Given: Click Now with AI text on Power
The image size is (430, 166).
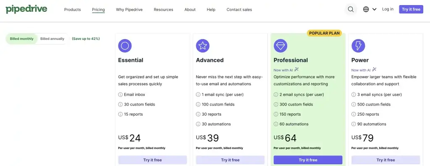Looking at the screenshot, I should click(x=361, y=70).
